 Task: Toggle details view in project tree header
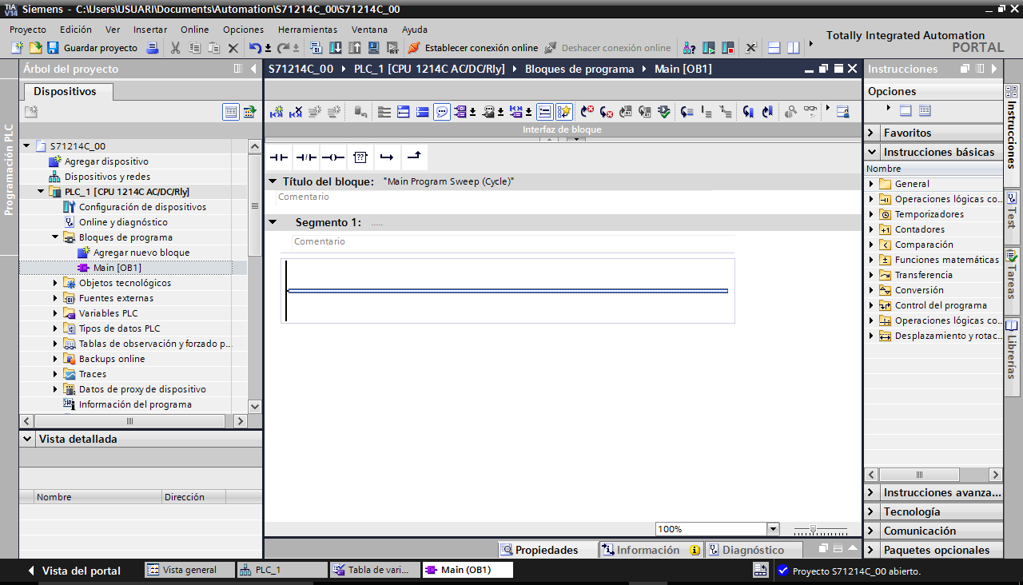tap(231, 112)
